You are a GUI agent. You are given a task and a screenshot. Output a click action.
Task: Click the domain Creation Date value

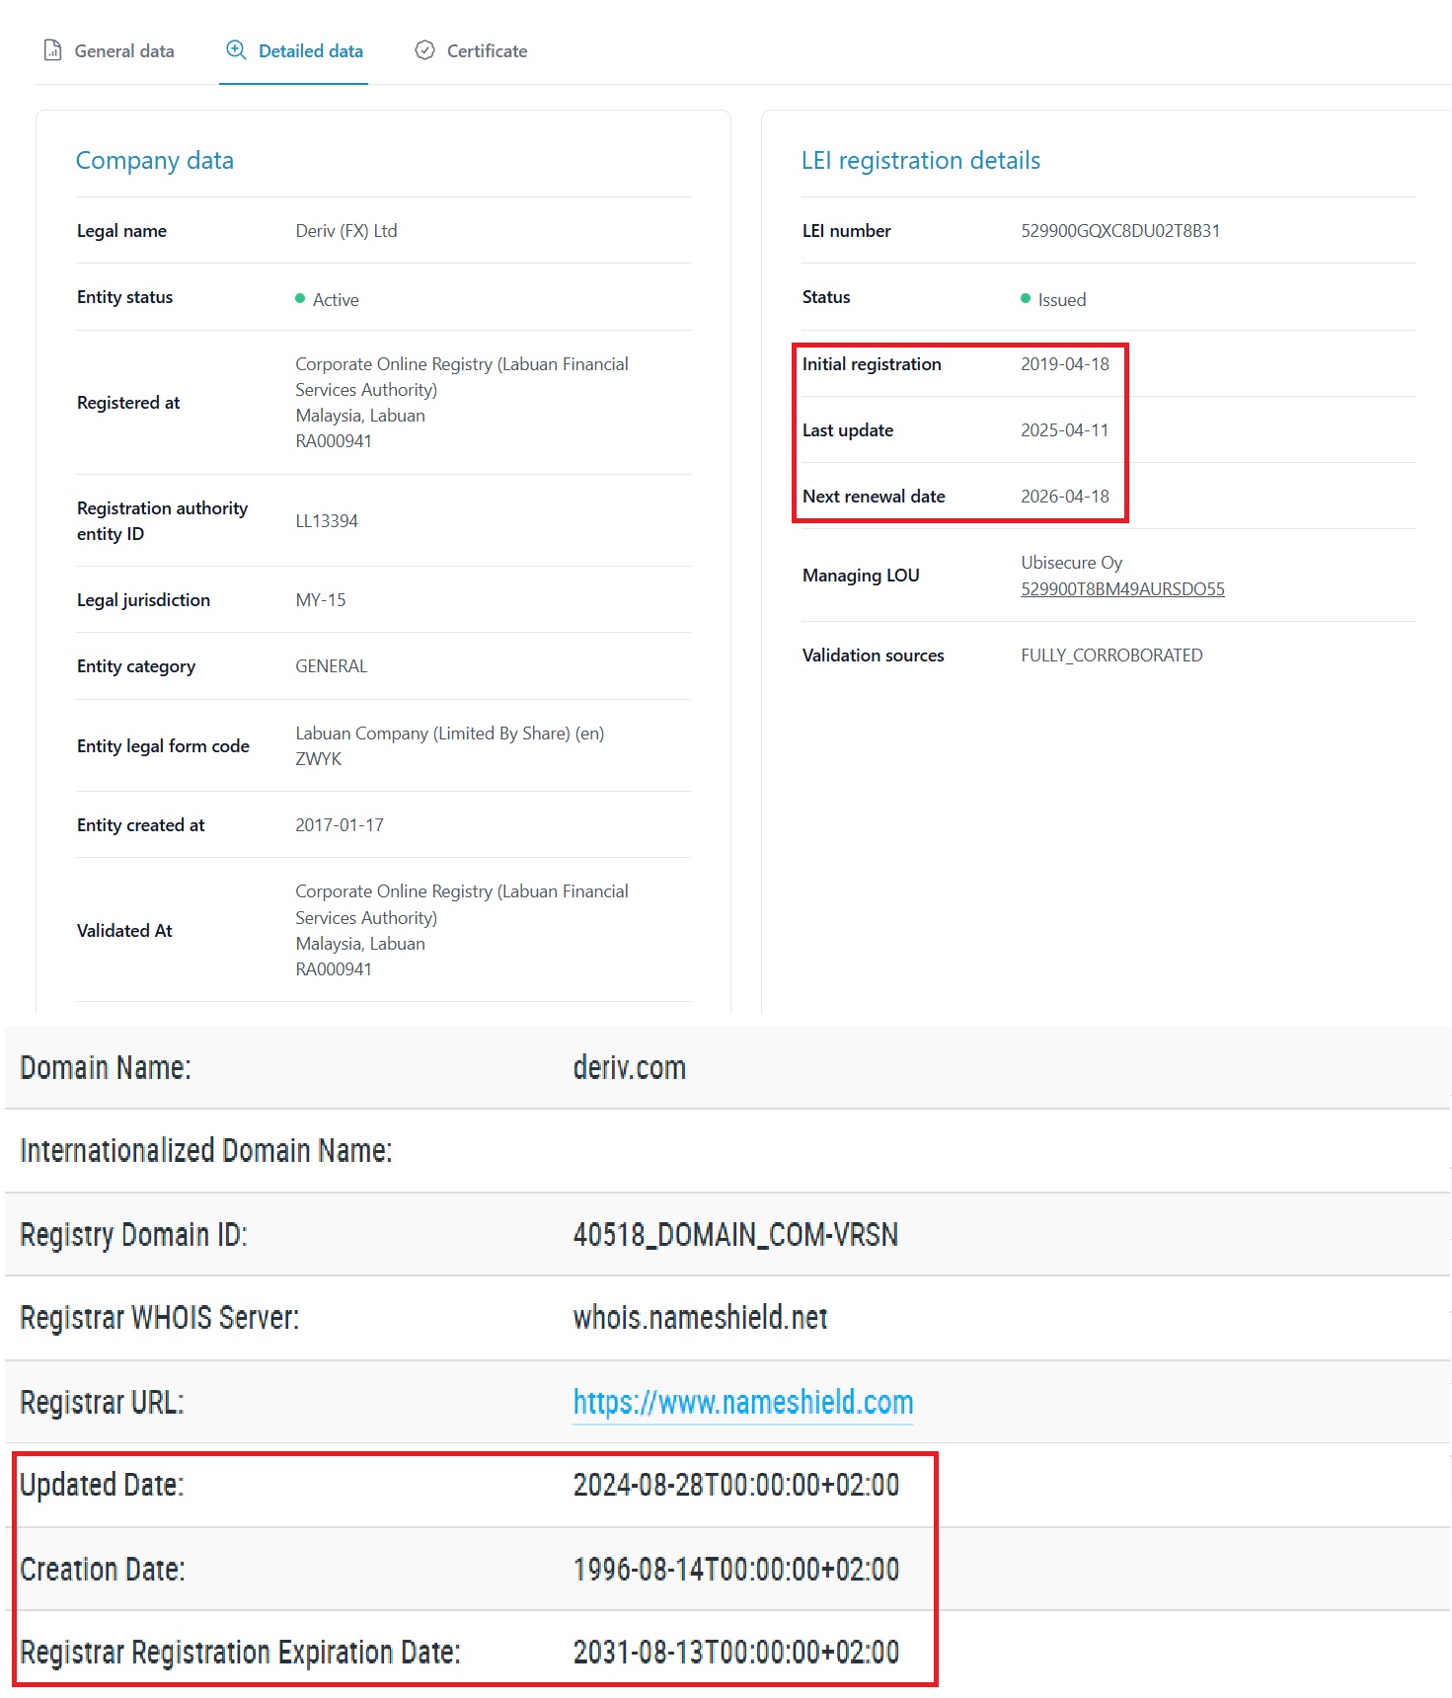[x=735, y=1569]
